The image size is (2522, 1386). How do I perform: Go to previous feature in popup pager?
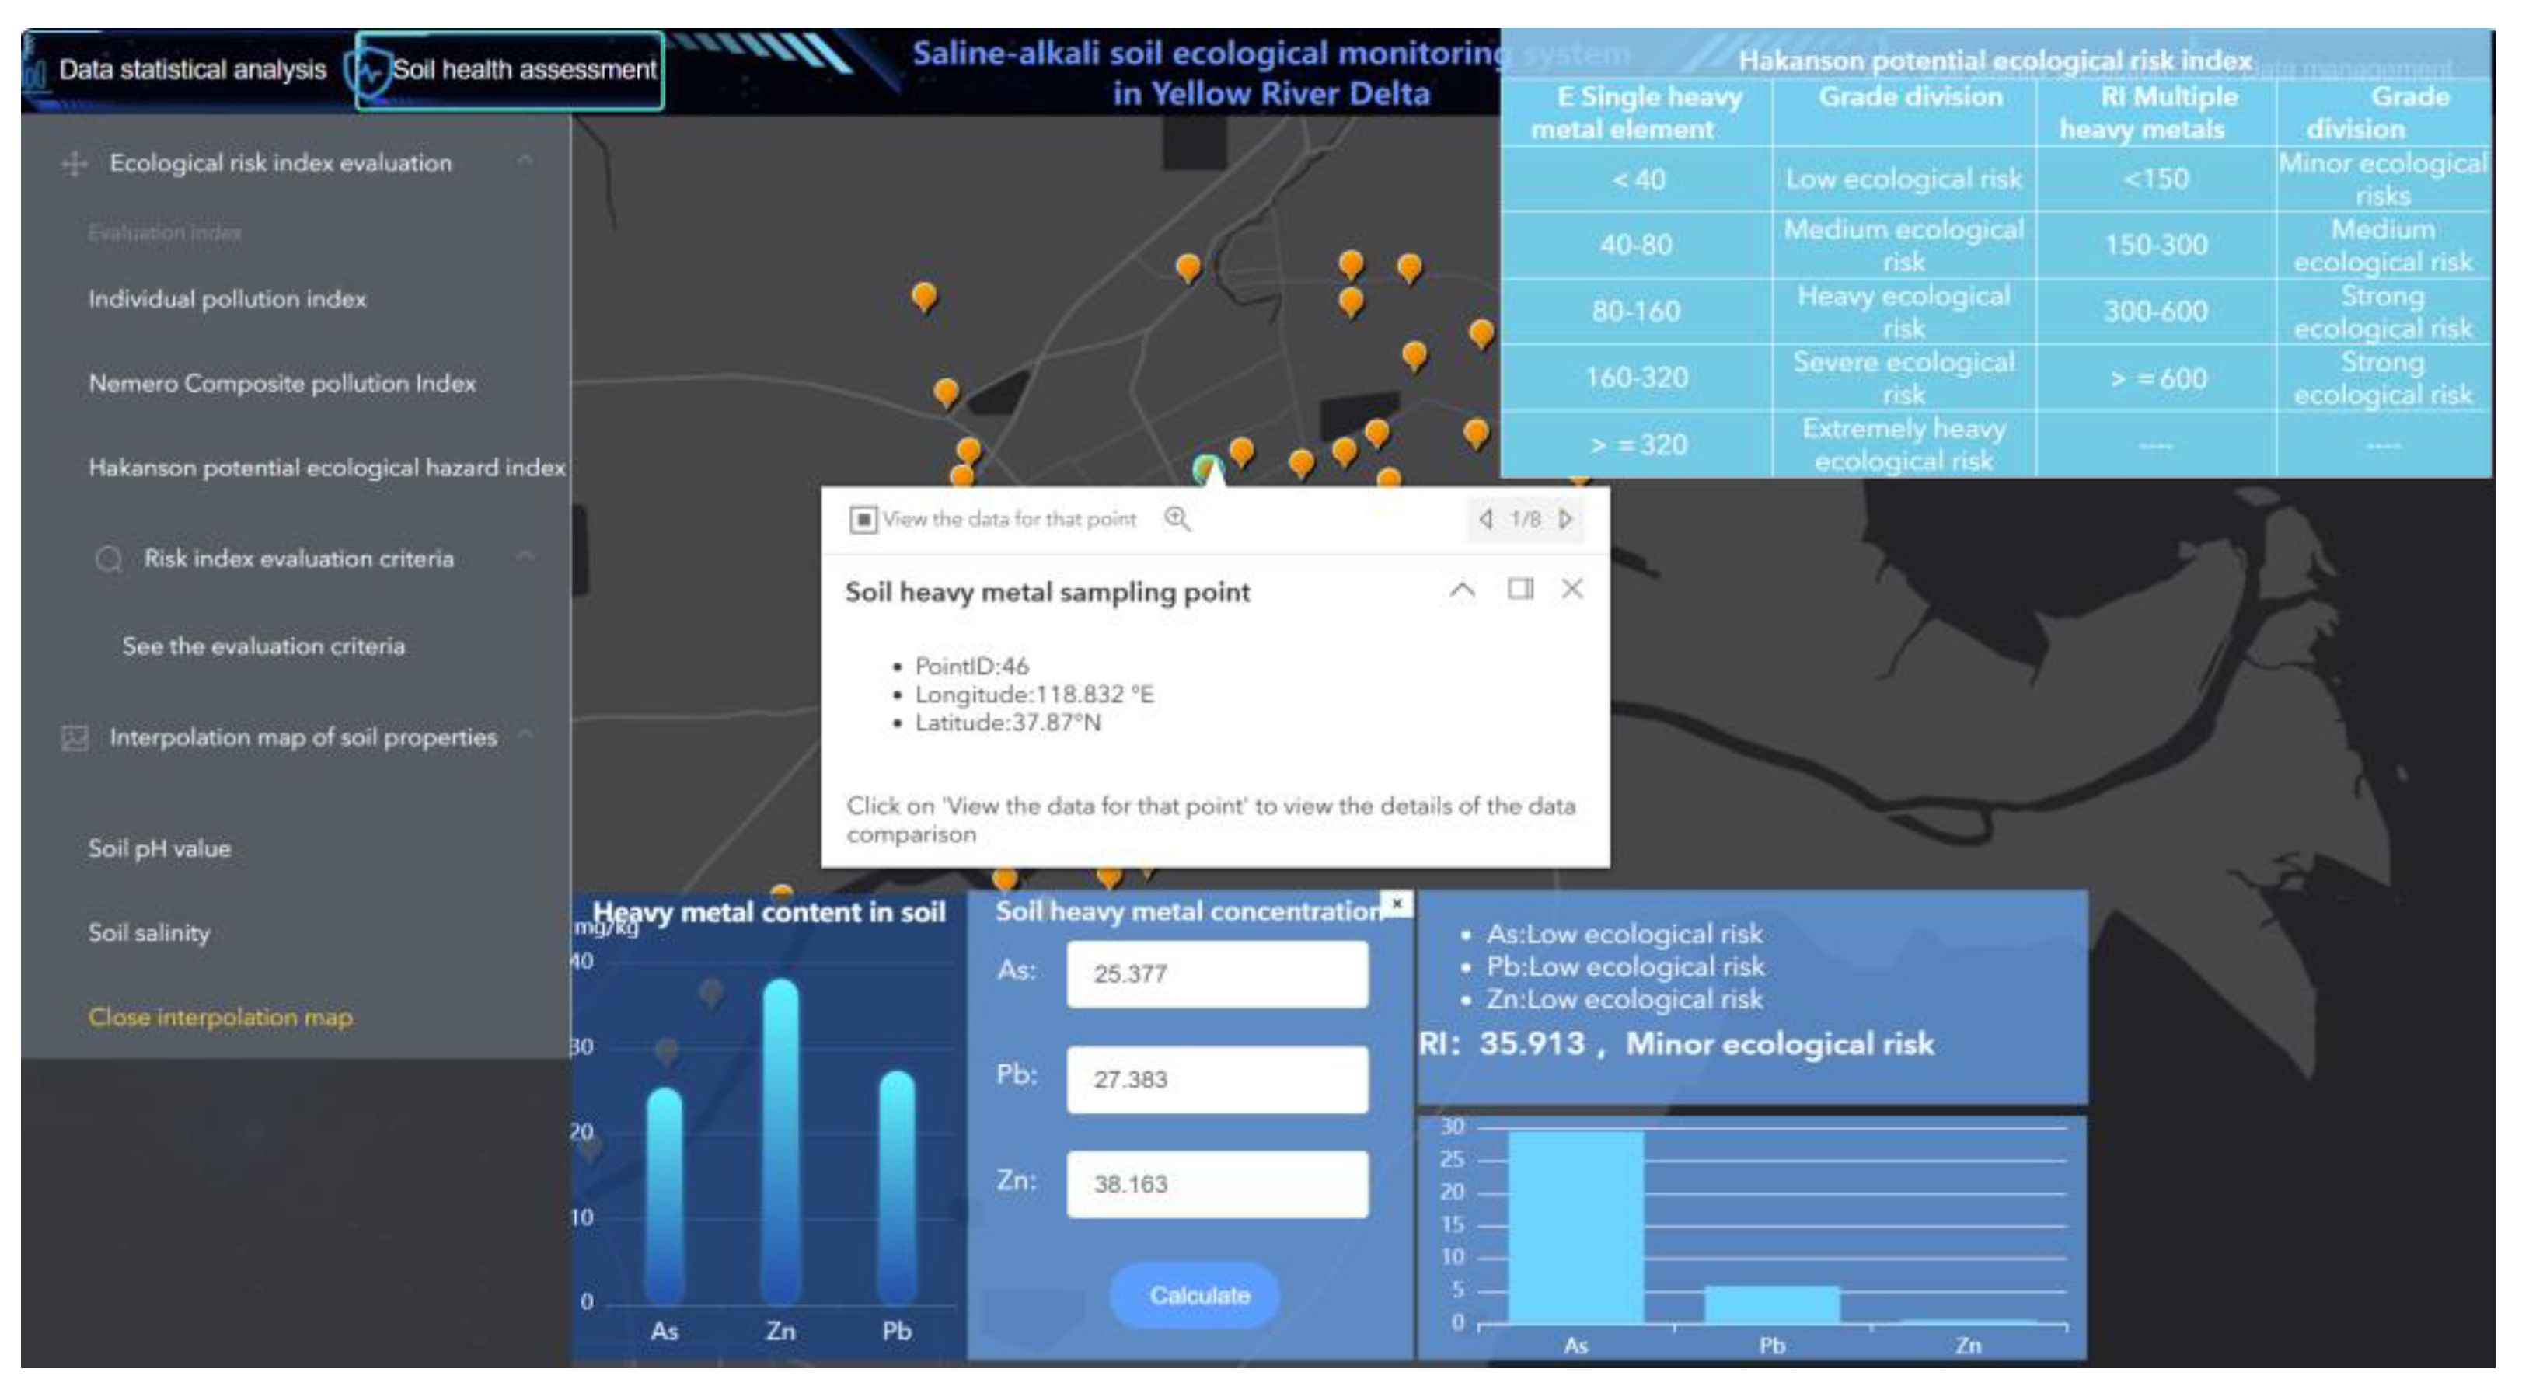pos(1485,519)
